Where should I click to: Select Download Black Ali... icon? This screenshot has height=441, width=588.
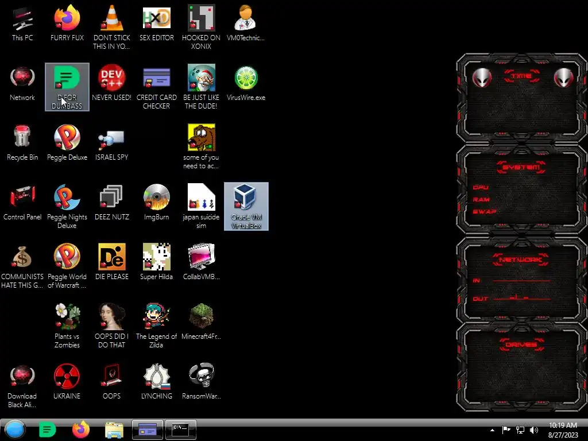click(22, 385)
